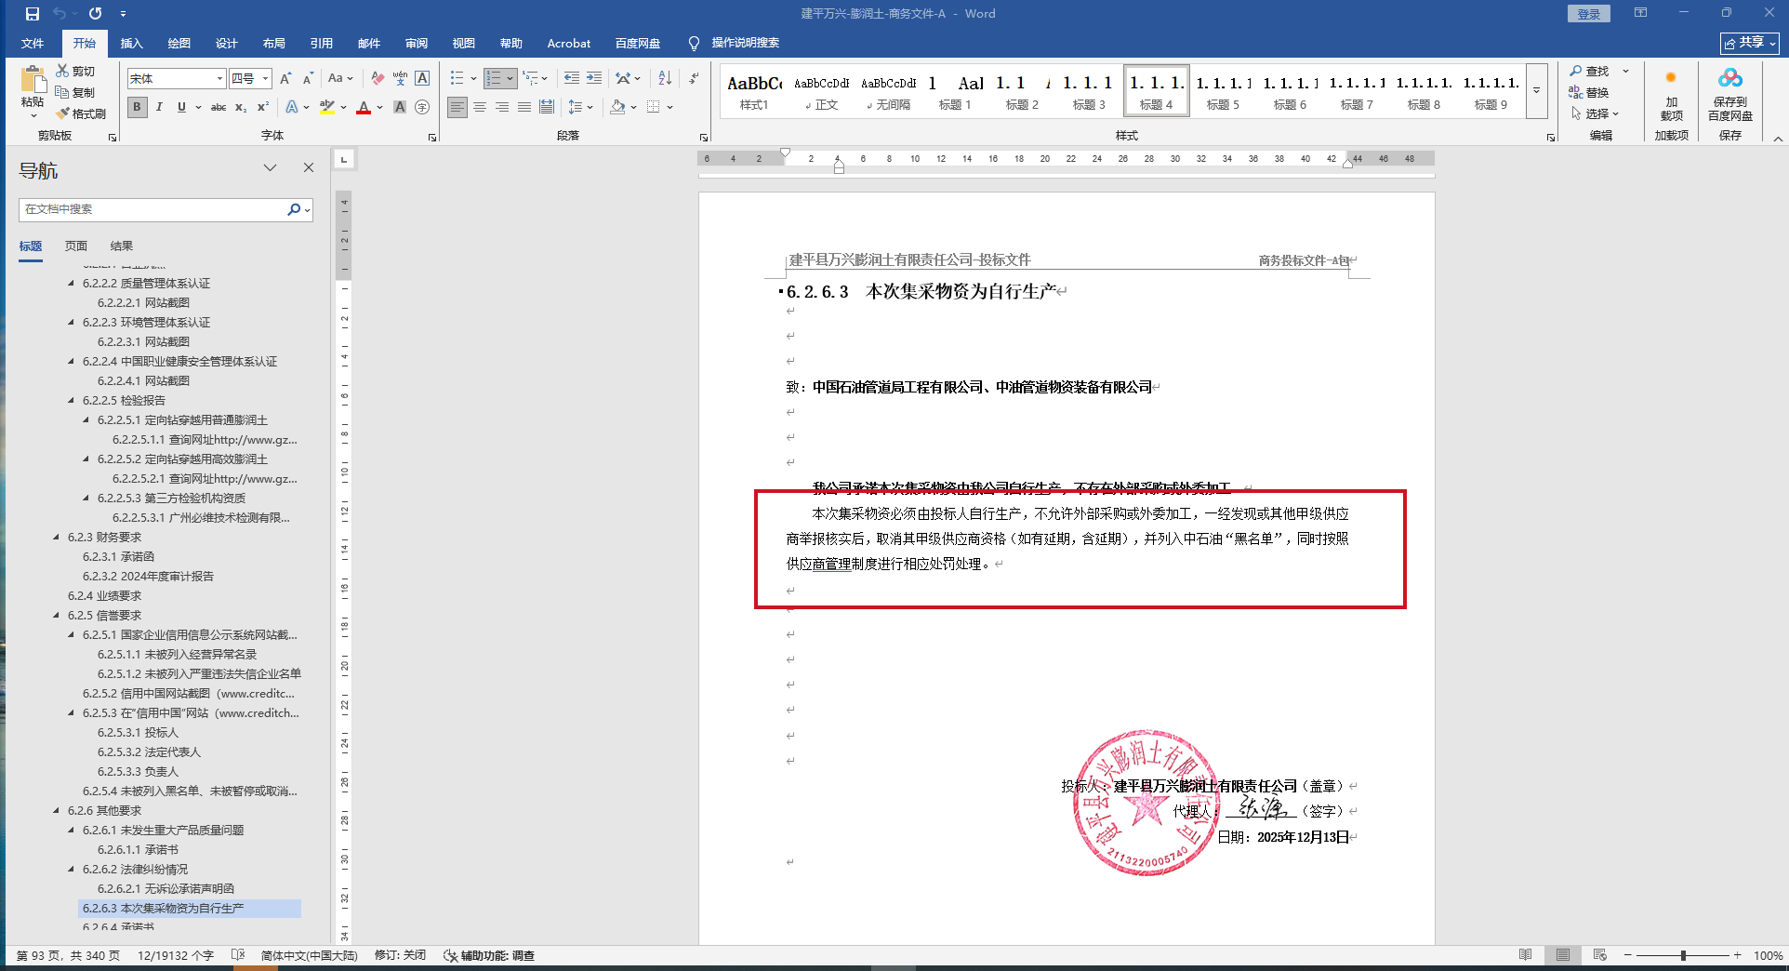Screen dimensions: 1789x971
Task: Switch the navigation pane to the 页面 tab
Action: pos(76,246)
